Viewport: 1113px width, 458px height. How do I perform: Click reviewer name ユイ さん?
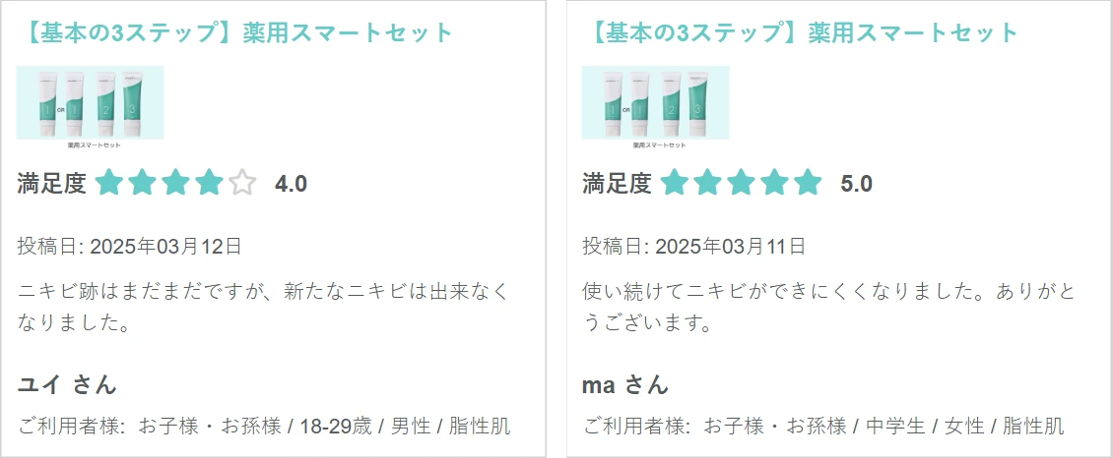[x=67, y=385]
